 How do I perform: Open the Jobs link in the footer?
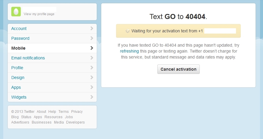(x=69, y=117)
